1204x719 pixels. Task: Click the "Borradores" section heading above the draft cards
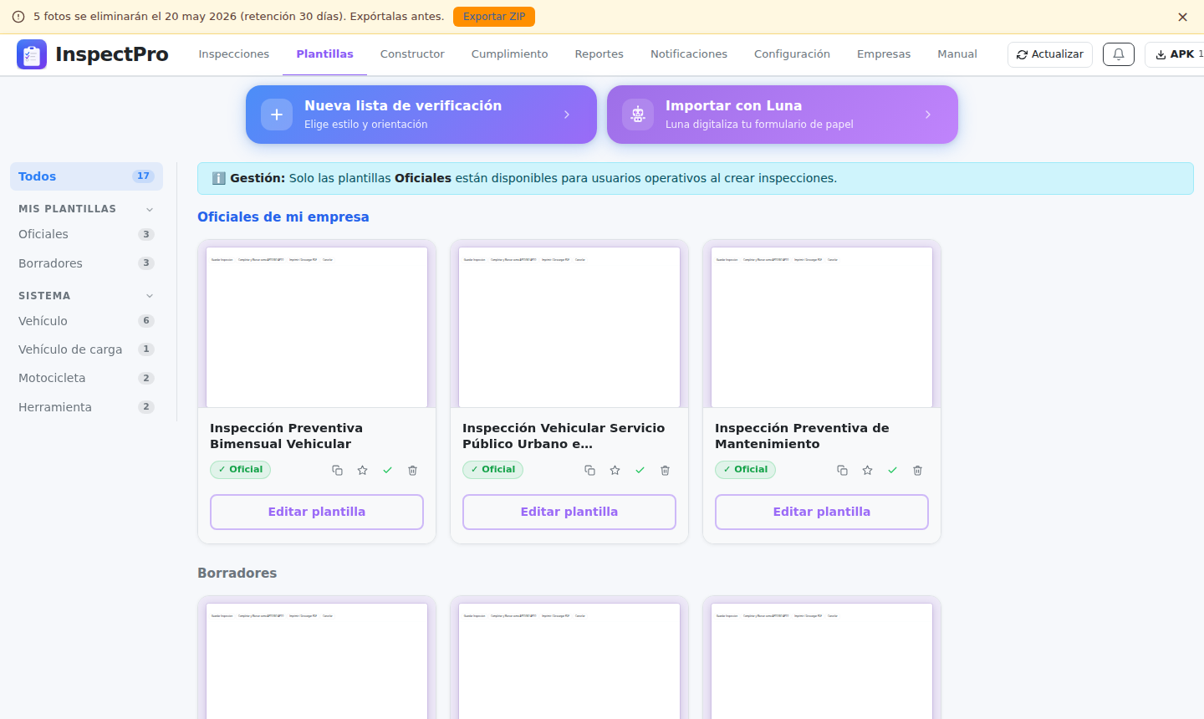tap(237, 574)
